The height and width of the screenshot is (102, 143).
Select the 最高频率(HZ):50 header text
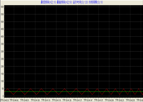click(64, 2)
